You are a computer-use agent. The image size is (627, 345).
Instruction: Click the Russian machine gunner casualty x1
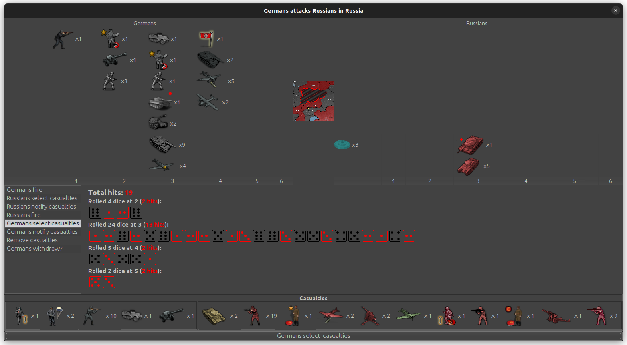pos(481,316)
